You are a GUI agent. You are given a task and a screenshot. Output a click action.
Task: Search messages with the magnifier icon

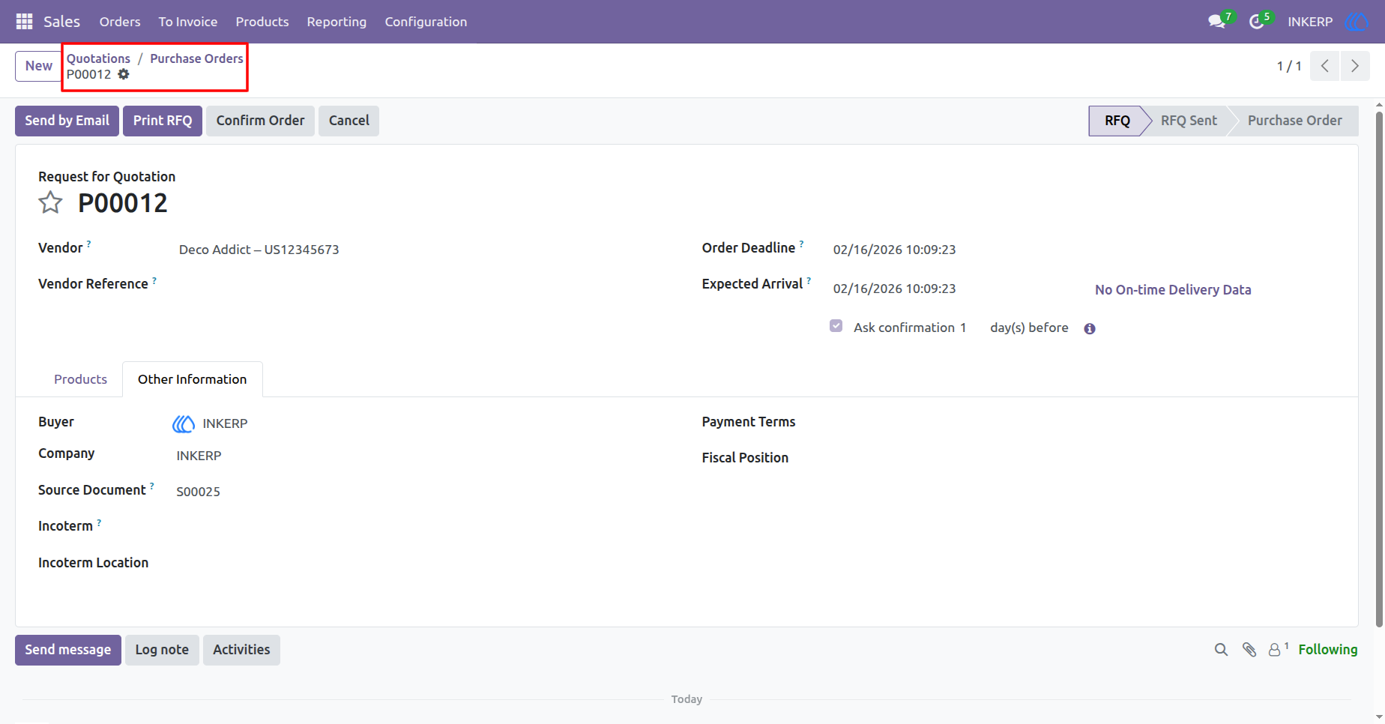(1221, 650)
